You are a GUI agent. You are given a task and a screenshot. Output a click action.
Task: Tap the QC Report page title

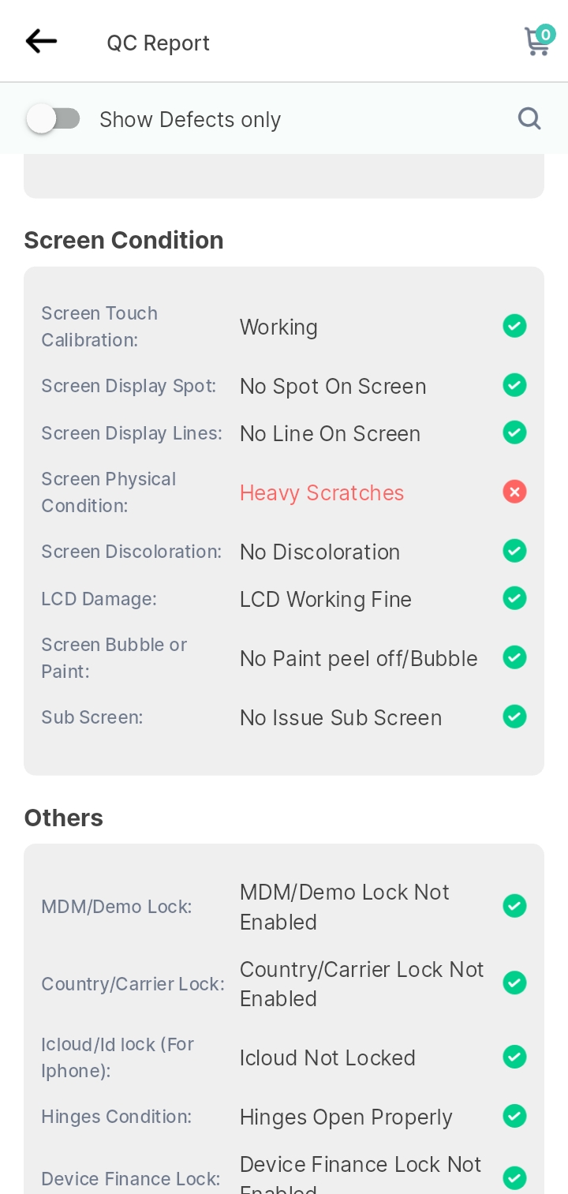(x=159, y=43)
